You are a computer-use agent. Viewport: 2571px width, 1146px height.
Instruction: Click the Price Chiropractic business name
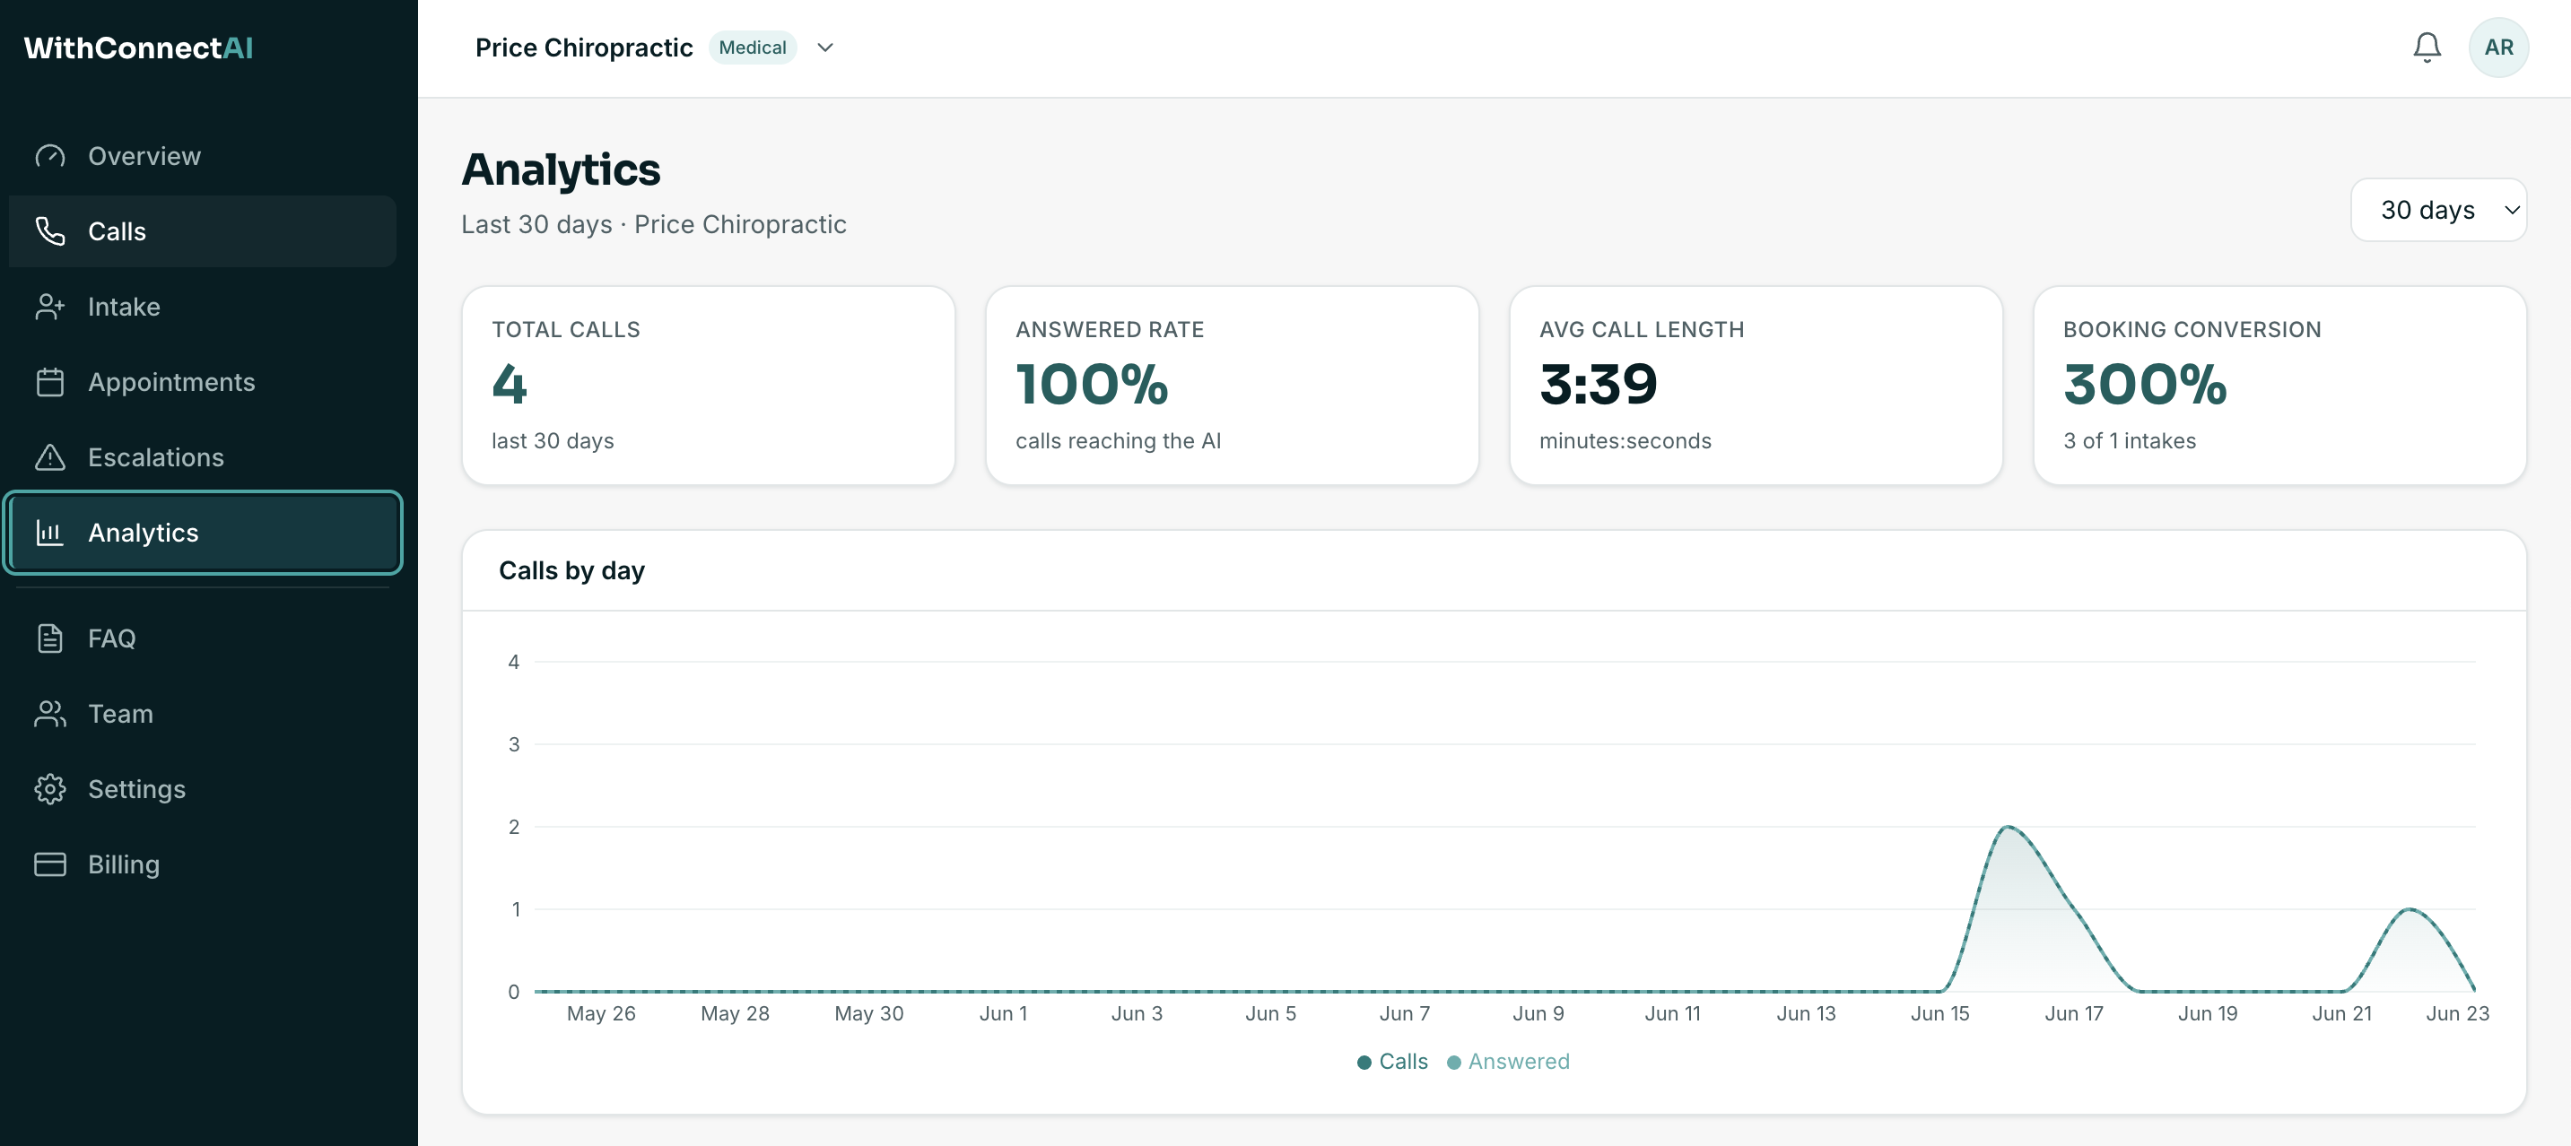pos(584,48)
